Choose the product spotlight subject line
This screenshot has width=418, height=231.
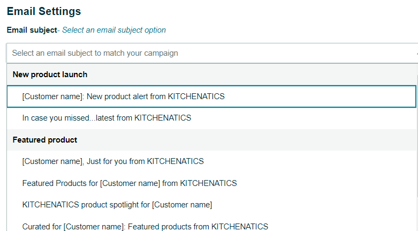pyautogui.click(x=117, y=205)
